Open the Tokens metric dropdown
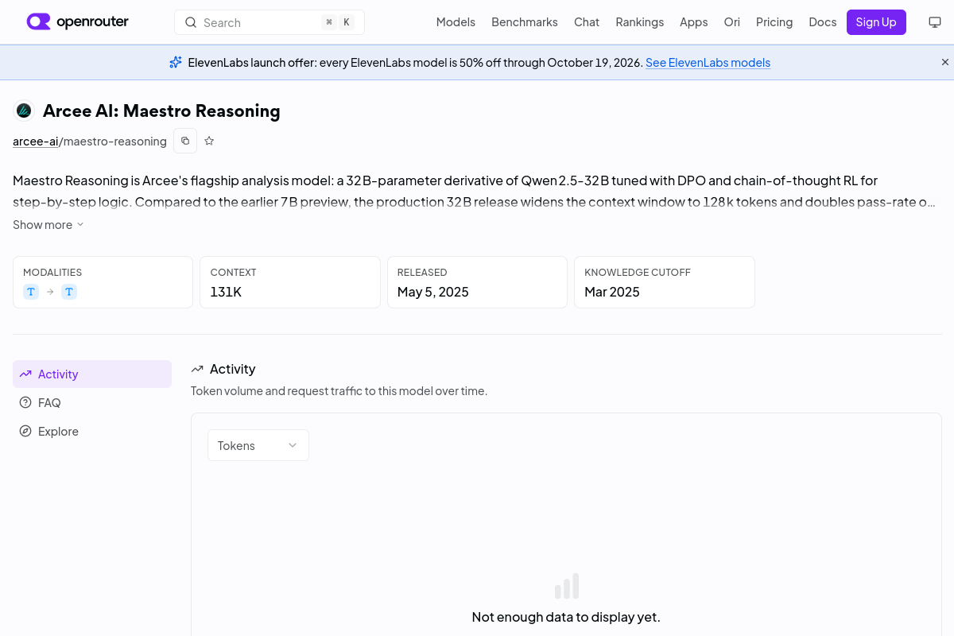Viewport: 954px width, 636px height. click(x=258, y=445)
